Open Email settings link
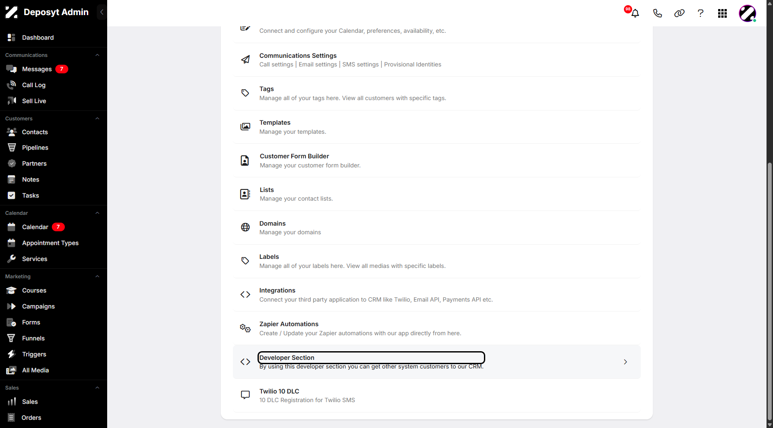This screenshot has height=428, width=773. tap(318, 65)
